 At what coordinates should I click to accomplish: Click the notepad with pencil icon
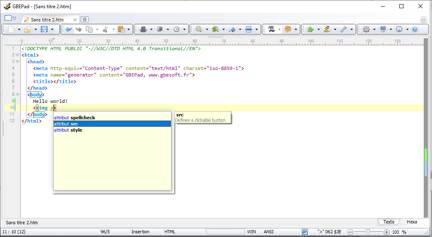[x=288, y=29]
